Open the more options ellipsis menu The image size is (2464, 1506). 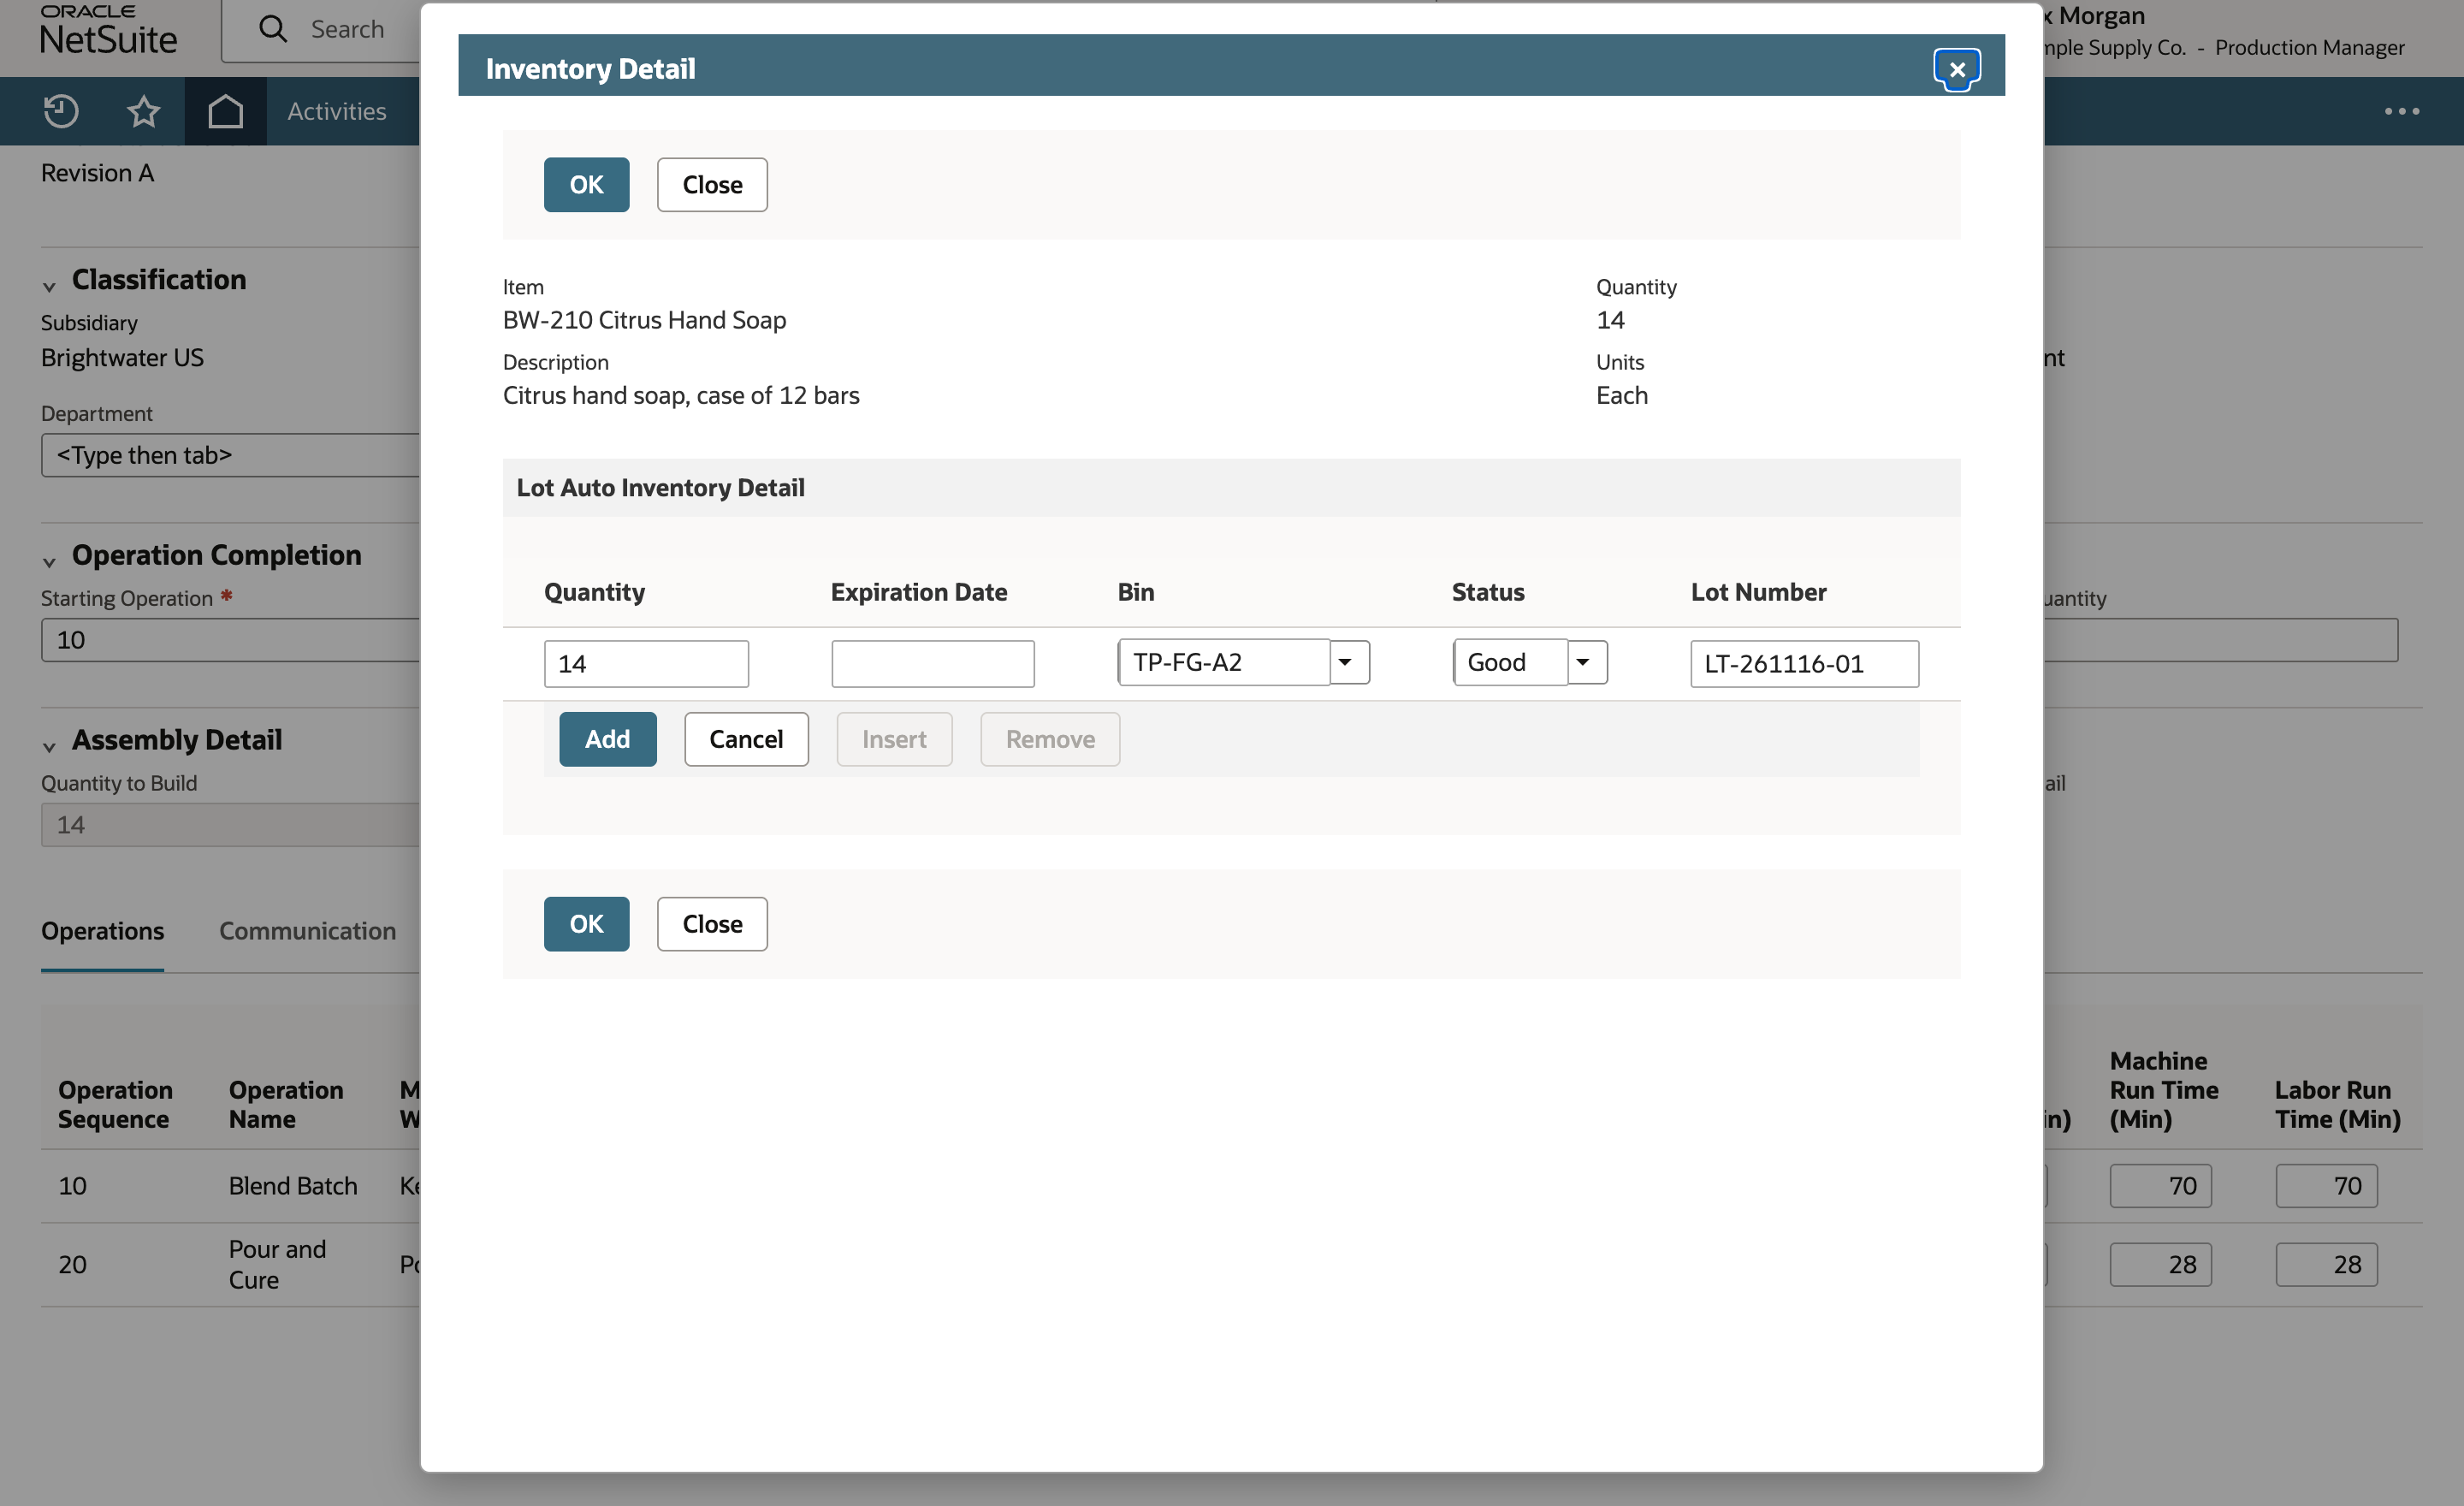tap(2401, 111)
